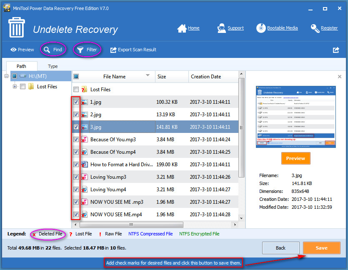The width and height of the screenshot is (348, 270).
Task: Click the Preview eye icon in toolbar
Action: tap(13, 50)
